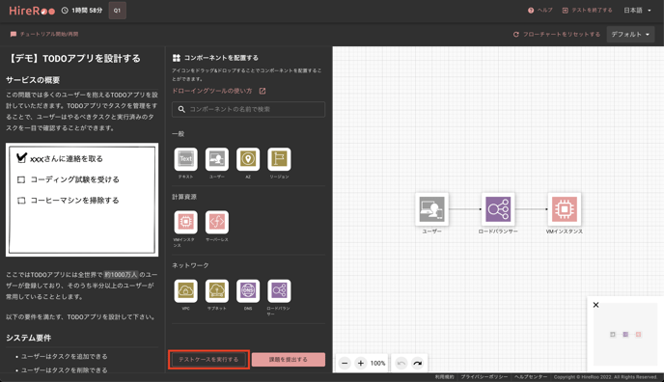Viewport: 664px width, 382px height.
Task: Select the Region flag component
Action: pyautogui.click(x=279, y=159)
